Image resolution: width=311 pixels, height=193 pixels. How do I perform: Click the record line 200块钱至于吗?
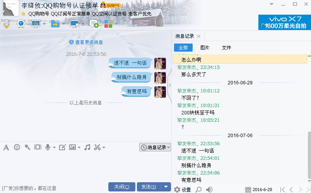[198, 112]
